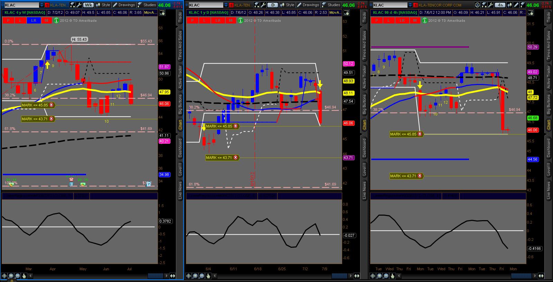Zoom in on the daily chart

(x=195, y=276)
